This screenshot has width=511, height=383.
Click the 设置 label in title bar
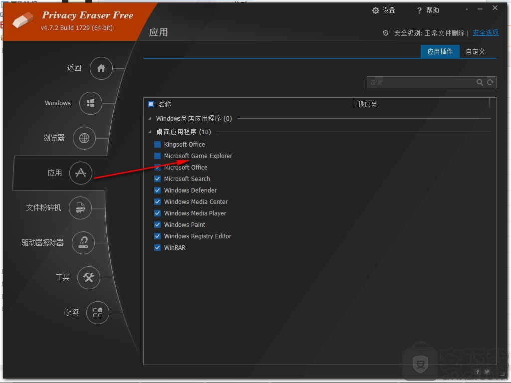[x=388, y=10]
